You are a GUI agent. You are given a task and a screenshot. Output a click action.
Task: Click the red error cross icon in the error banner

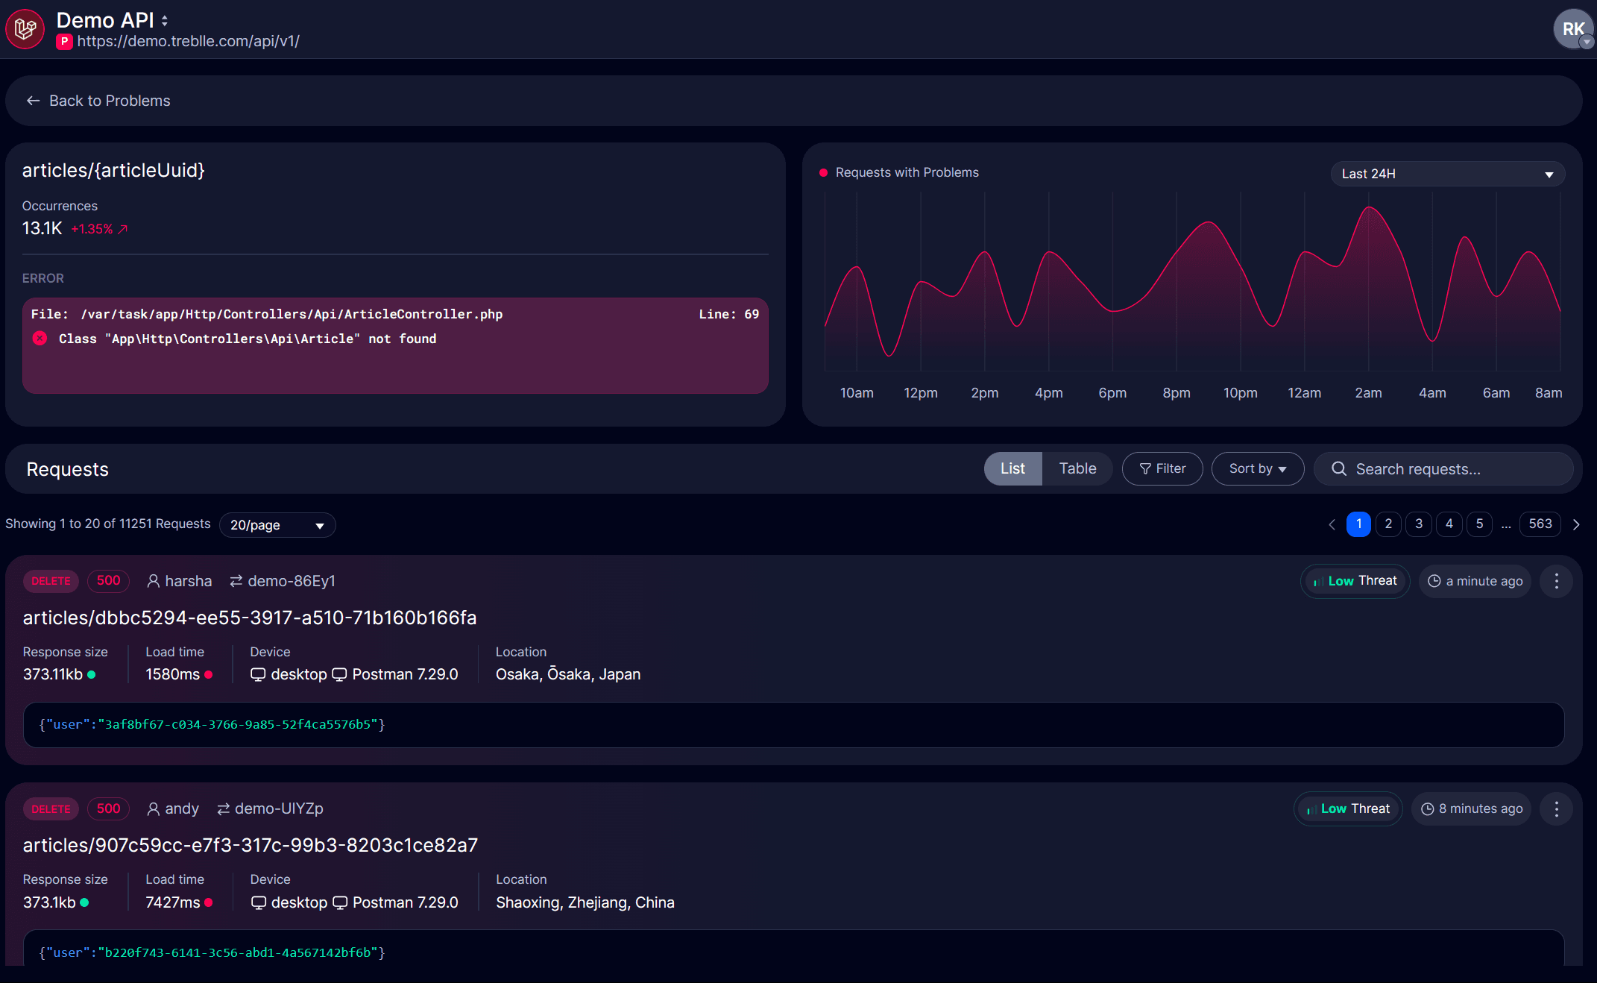tap(40, 339)
